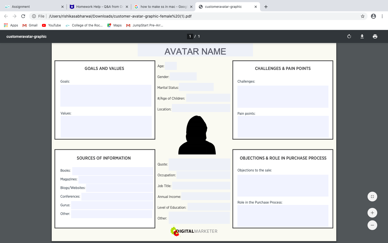The width and height of the screenshot is (388, 243).
Task: Click the Magazines input field
Action: point(116,180)
